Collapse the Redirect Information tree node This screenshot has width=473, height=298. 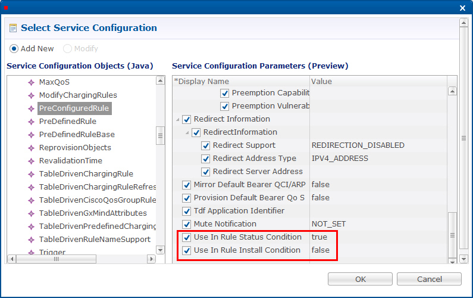click(178, 120)
